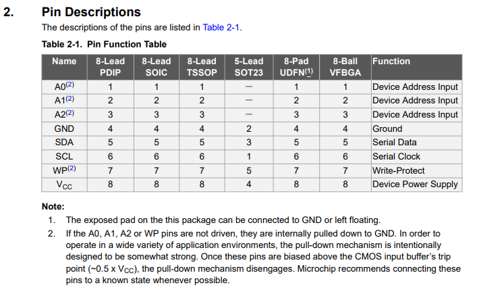The image size is (479, 294).
Task: Follow footnote (2) link beside A1
Action: tap(70, 99)
